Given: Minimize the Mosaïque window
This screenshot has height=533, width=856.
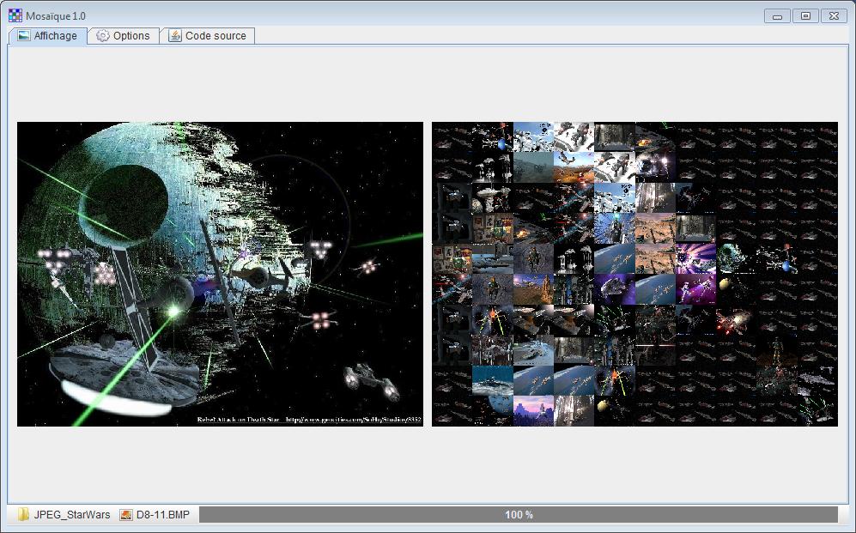Looking at the screenshot, I should [x=777, y=15].
